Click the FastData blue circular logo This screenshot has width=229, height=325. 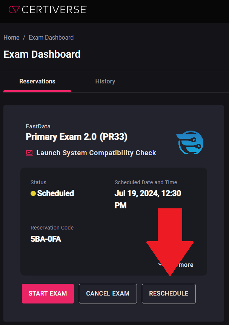(x=190, y=142)
